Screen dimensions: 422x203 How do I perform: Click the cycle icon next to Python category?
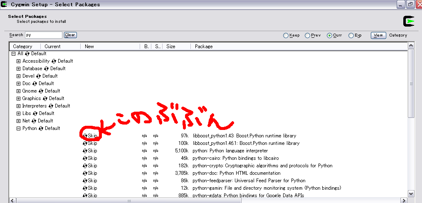point(41,129)
